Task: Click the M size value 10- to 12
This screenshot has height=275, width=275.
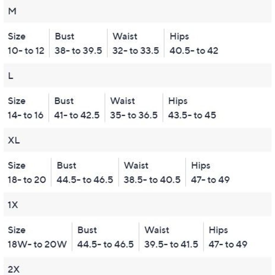Action: 26,51
